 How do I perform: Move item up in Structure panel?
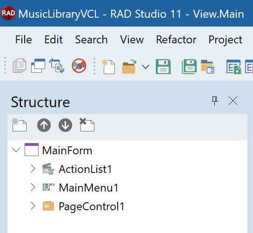click(x=44, y=125)
